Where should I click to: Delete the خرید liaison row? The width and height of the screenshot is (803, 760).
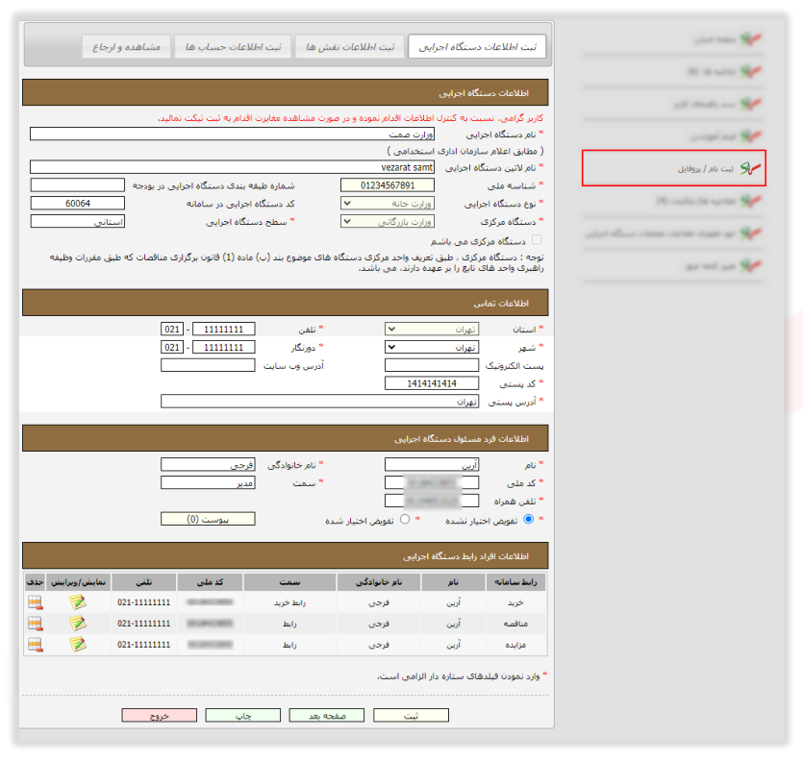click(x=36, y=602)
